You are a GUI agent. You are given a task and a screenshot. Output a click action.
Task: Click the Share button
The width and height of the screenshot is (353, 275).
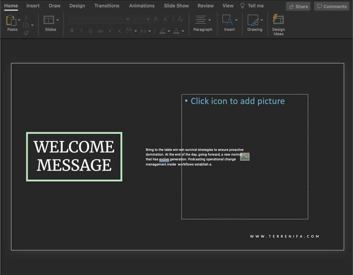click(298, 6)
